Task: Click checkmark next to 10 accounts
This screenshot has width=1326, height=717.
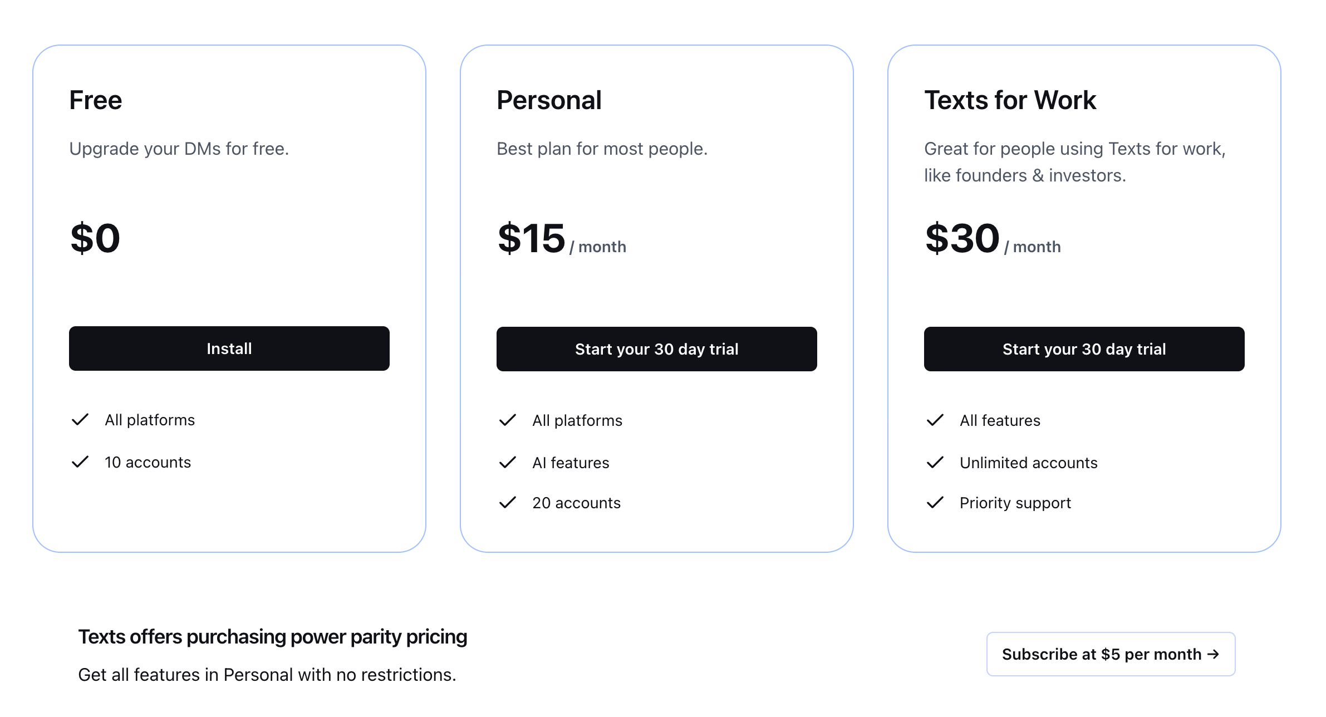Action: pos(80,462)
